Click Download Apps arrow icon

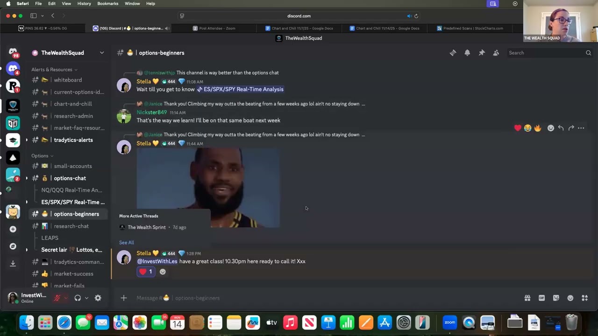13,263
